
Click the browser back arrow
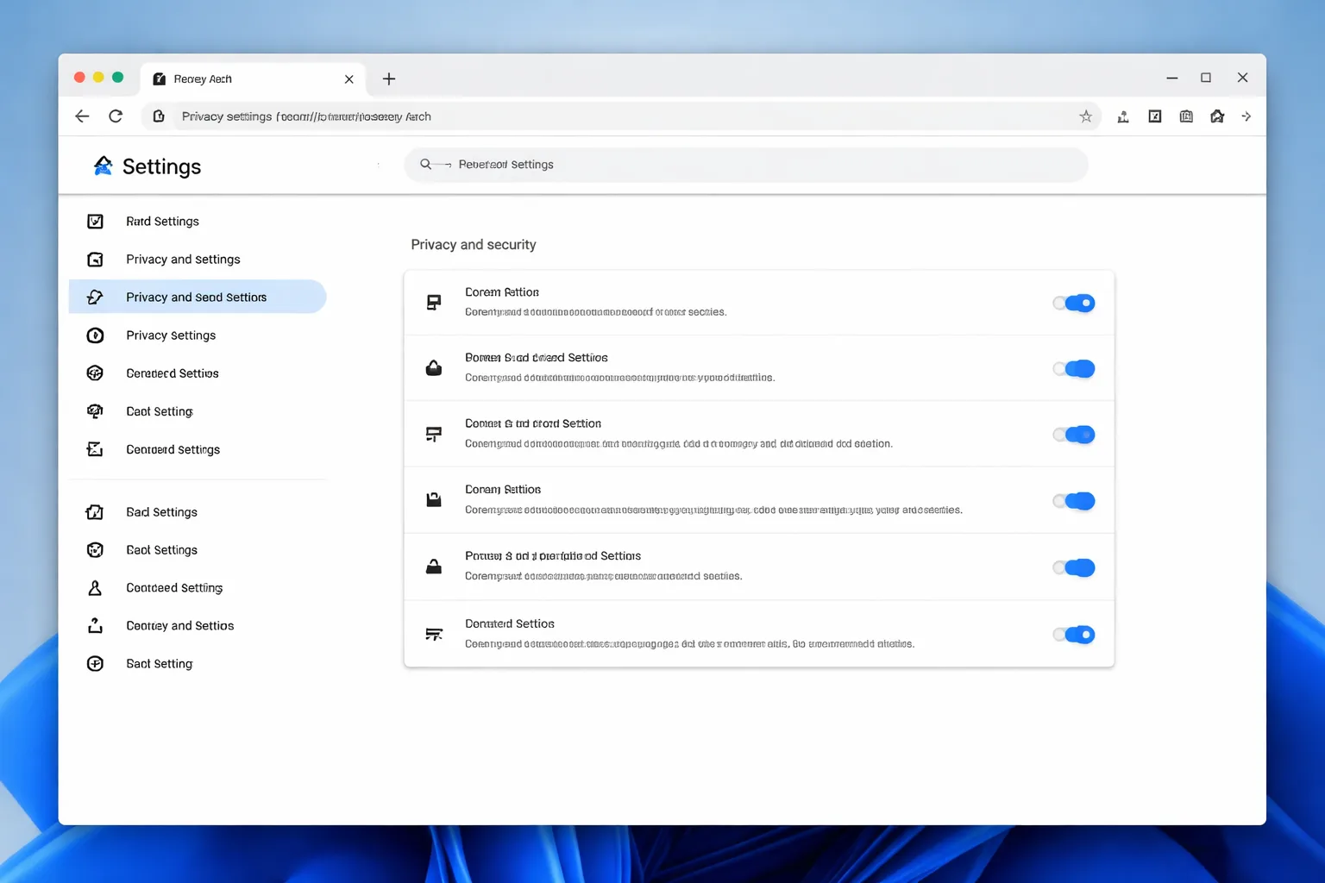(x=82, y=116)
